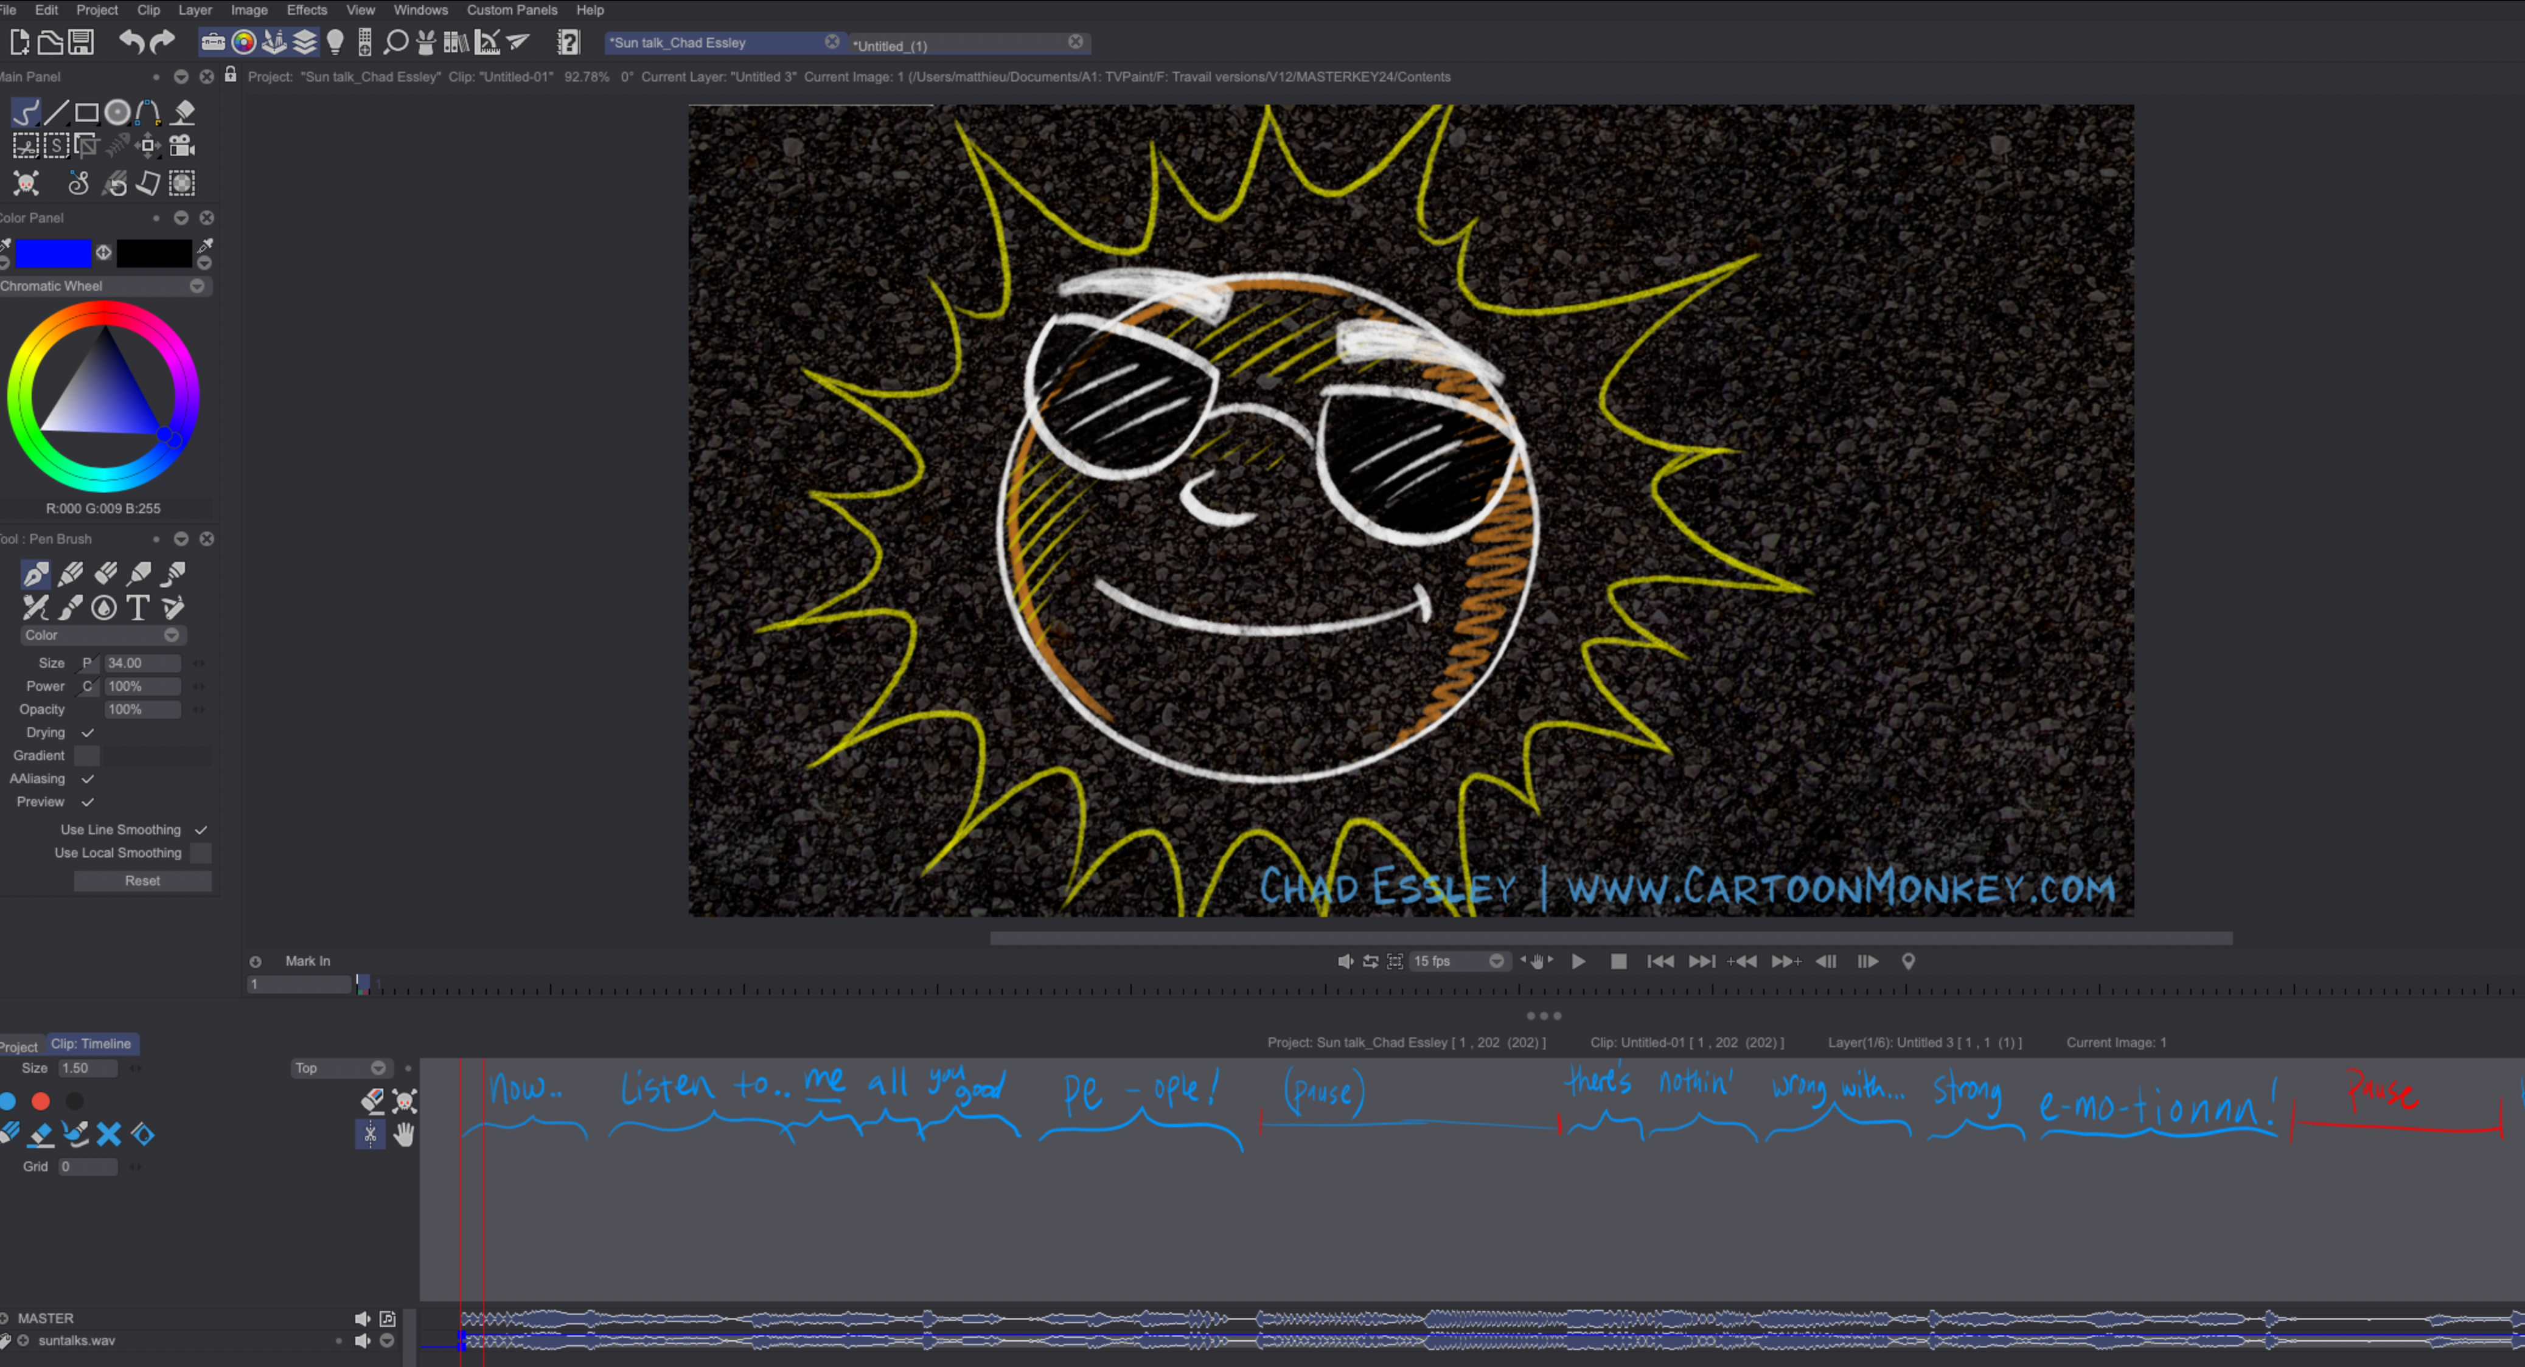Mute the suntalks.wav audio track
Image resolution: width=2525 pixels, height=1367 pixels.
363,1340
